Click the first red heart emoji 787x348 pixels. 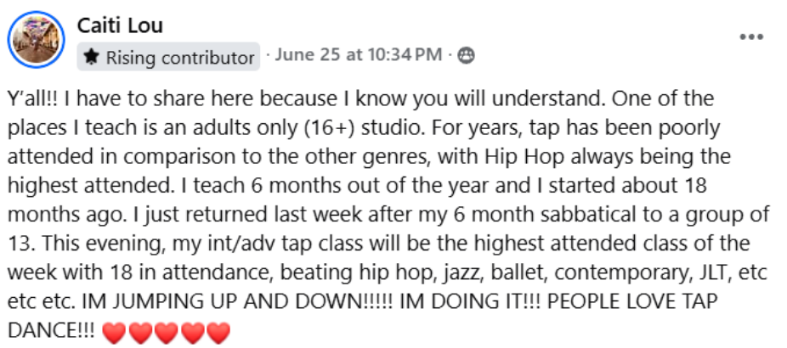click(112, 333)
